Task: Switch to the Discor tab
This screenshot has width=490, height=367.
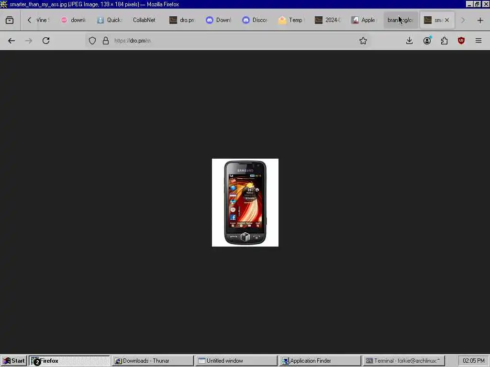Action: tap(255, 20)
